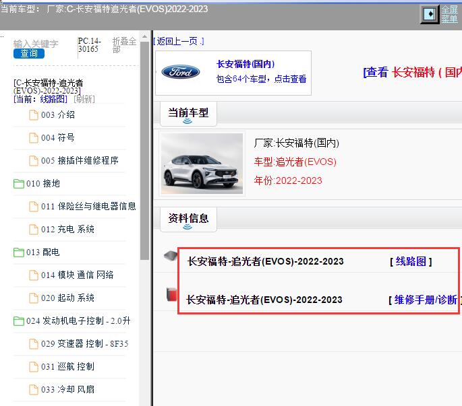Select the 010 接地 folder label
This screenshot has height=406, width=462.
click(x=43, y=184)
